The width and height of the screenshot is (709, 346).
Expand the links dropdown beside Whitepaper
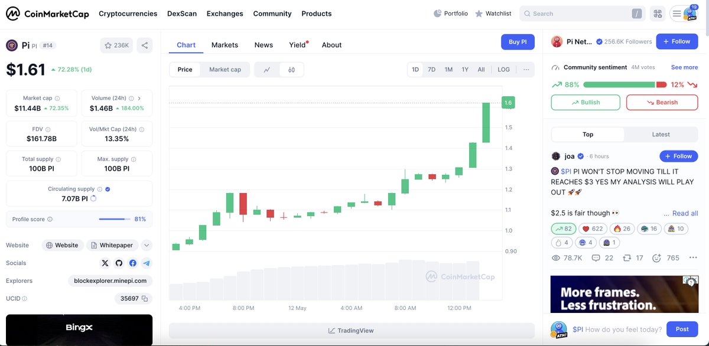(x=147, y=245)
